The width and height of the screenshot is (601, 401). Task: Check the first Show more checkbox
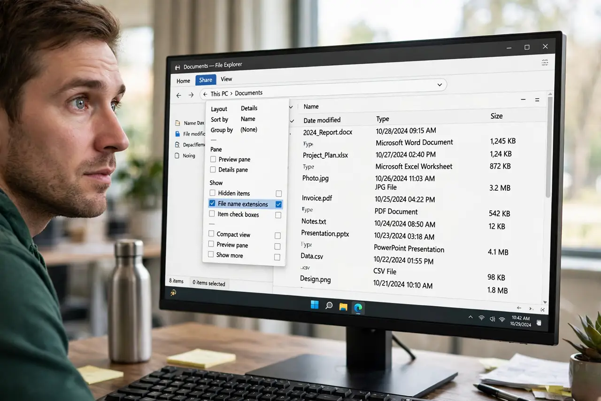point(211,254)
